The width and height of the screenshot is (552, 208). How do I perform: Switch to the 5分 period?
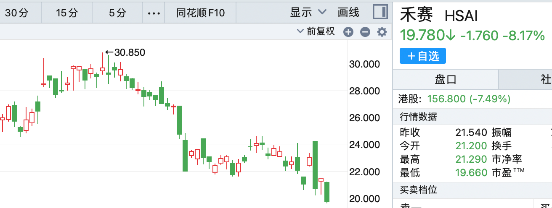point(117,13)
